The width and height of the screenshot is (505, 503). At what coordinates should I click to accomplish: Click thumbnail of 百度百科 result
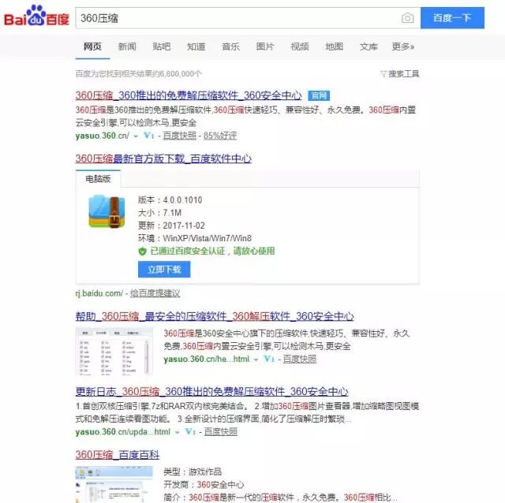[114, 485]
